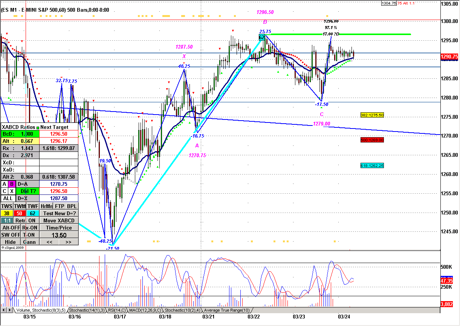Select the yellow 38 retracement swatch
Viewport: 460px width, 326px height.
(7, 213)
